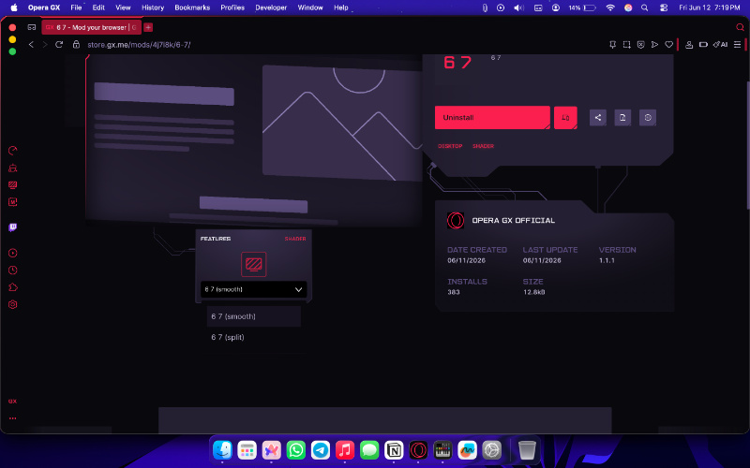Open Notion from the Dock
The height and width of the screenshot is (468, 750).
click(394, 450)
